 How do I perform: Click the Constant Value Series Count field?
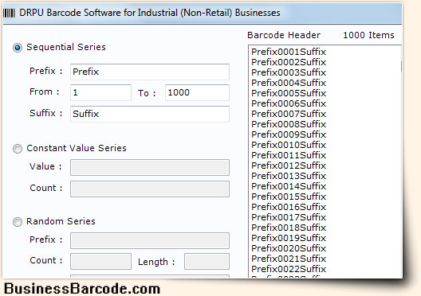point(150,189)
